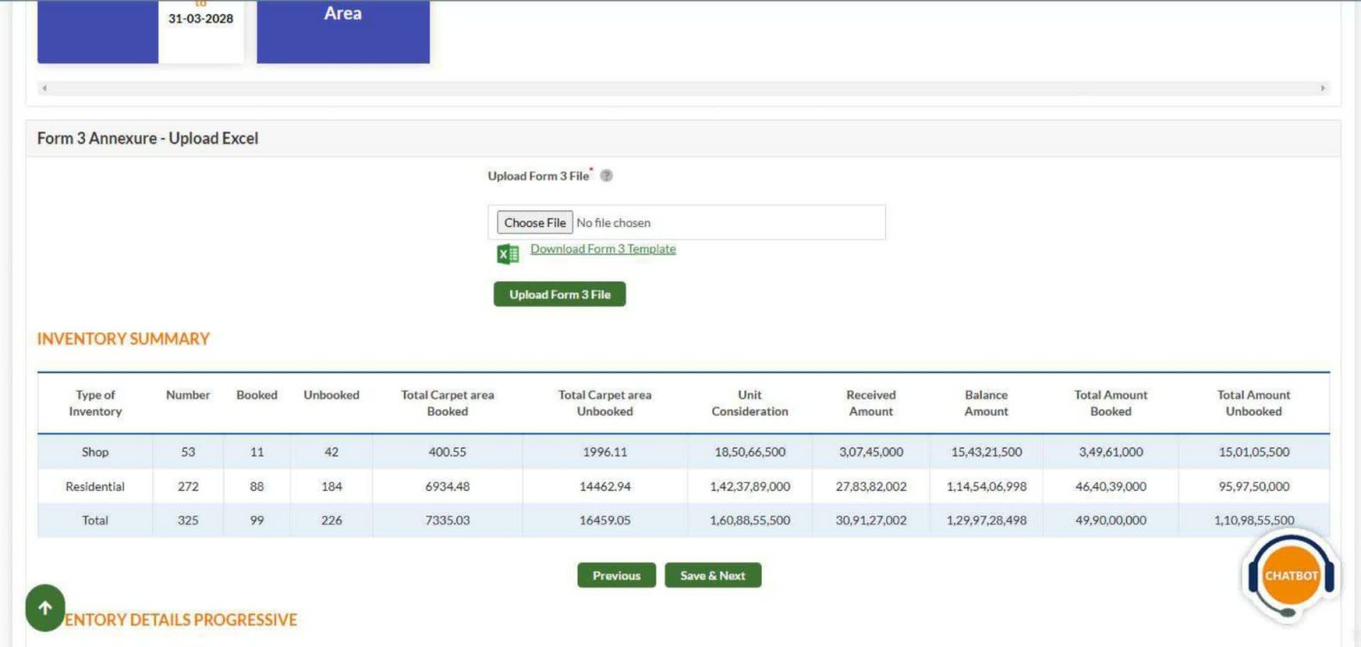Click the right arrow of horizontal scrollbar

point(1323,89)
